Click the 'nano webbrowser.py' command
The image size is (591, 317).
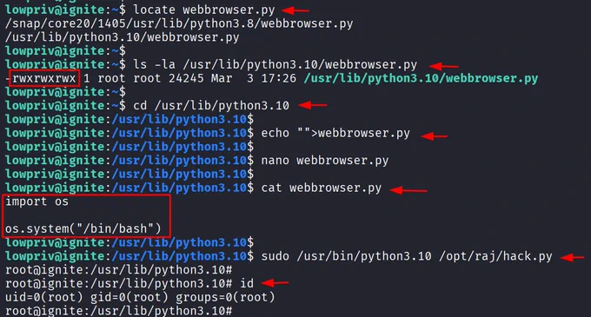coord(324,161)
